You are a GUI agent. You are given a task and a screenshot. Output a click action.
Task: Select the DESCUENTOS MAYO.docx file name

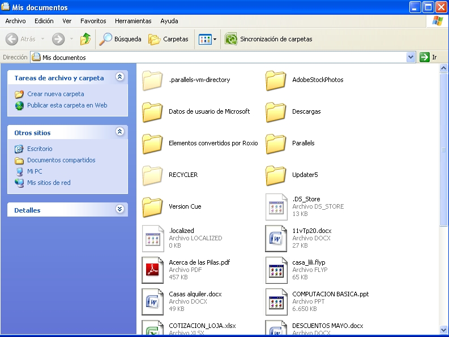(328, 326)
